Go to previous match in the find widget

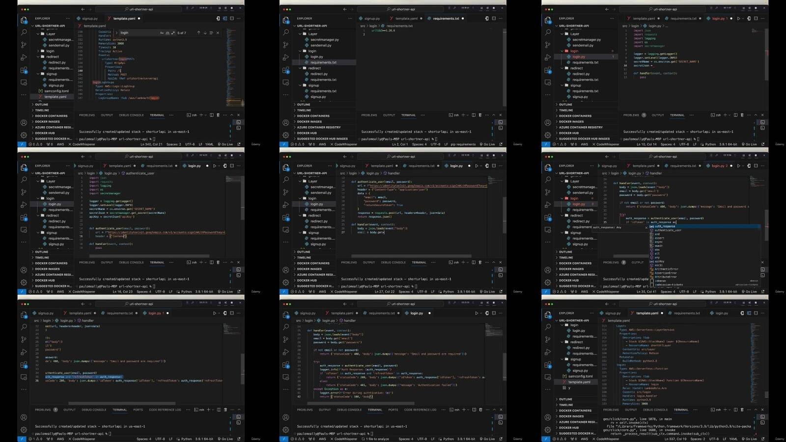(x=198, y=33)
